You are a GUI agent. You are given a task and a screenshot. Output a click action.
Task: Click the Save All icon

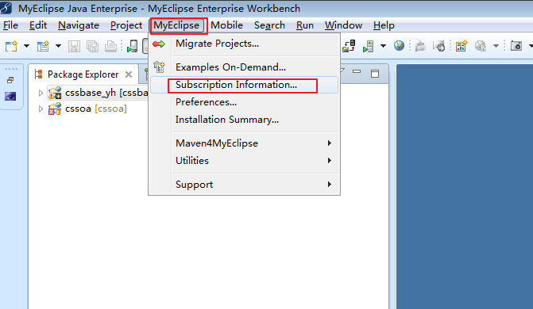pos(92,46)
